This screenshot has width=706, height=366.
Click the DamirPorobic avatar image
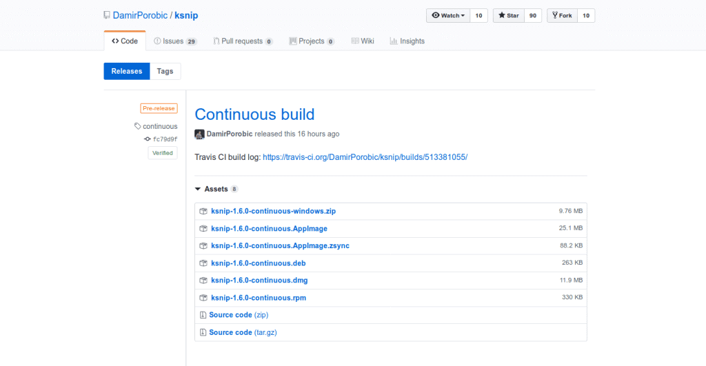(x=199, y=134)
